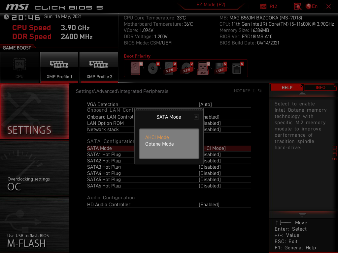This screenshot has width=338, height=253.
Task: Select the LAN Option ROM row
Action: tap(169, 123)
